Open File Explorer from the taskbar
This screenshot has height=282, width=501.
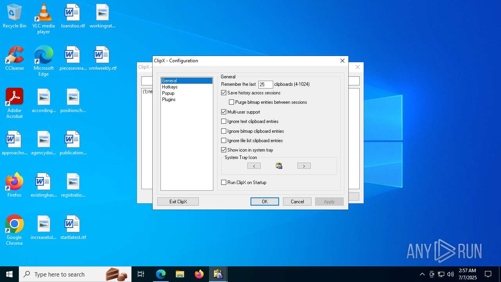pyautogui.click(x=180, y=274)
